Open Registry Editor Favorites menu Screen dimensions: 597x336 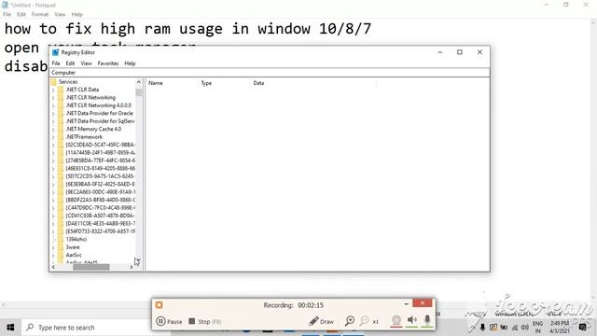click(108, 63)
